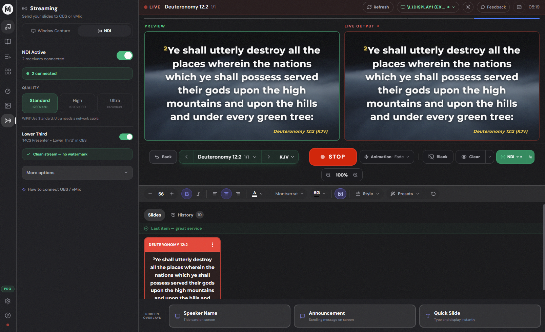Screen dimensions: 545x332
Task: Apply italic formatting to slide text
Action: point(198,193)
